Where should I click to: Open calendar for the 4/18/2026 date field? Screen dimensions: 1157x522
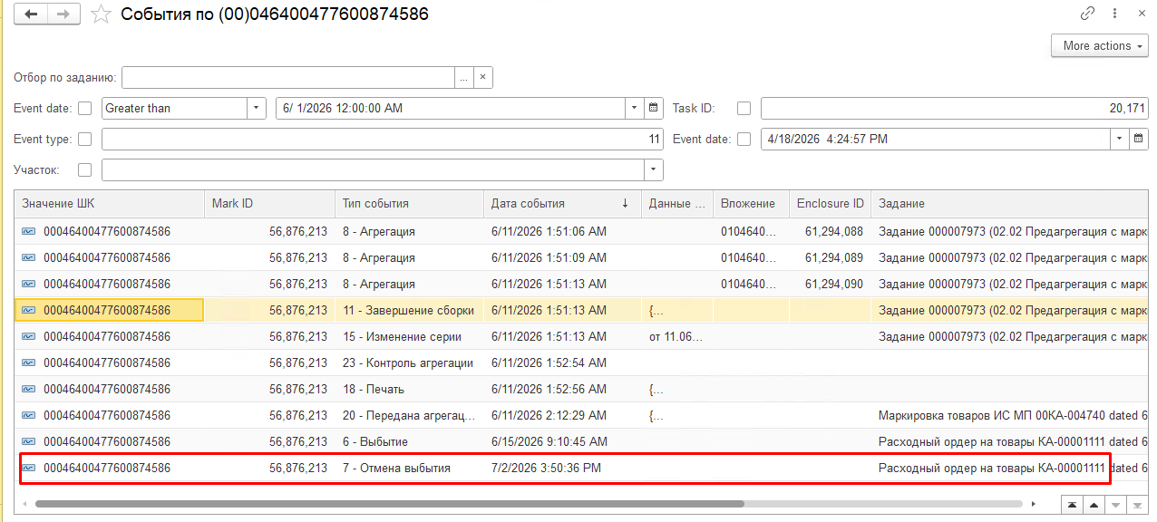[1139, 140]
